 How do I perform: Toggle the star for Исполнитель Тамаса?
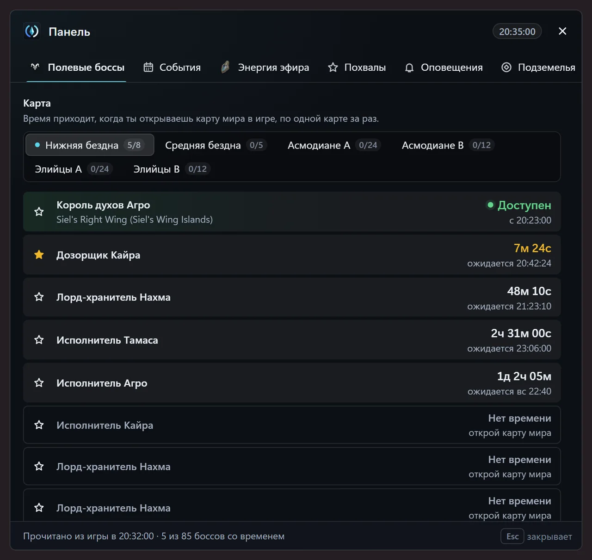pyautogui.click(x=39, y=340)
